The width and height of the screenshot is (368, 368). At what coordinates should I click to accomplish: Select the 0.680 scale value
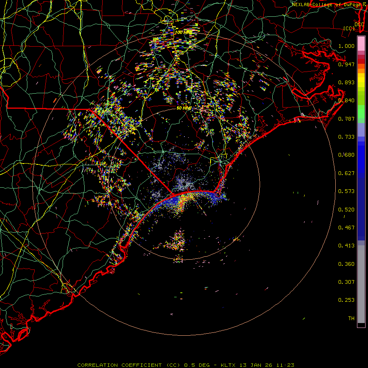(346, 155)
